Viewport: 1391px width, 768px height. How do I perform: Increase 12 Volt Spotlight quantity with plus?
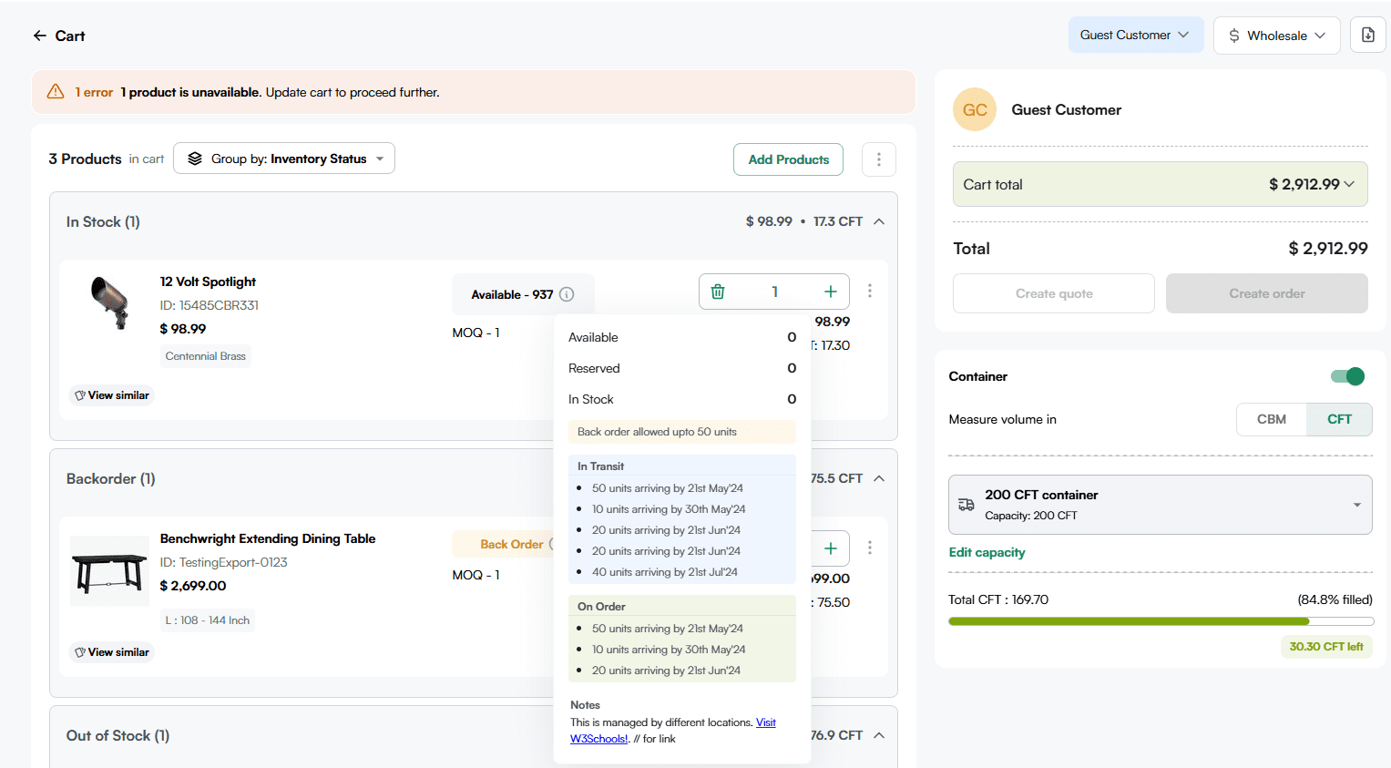pyautogui.click(x=830, y=292)
